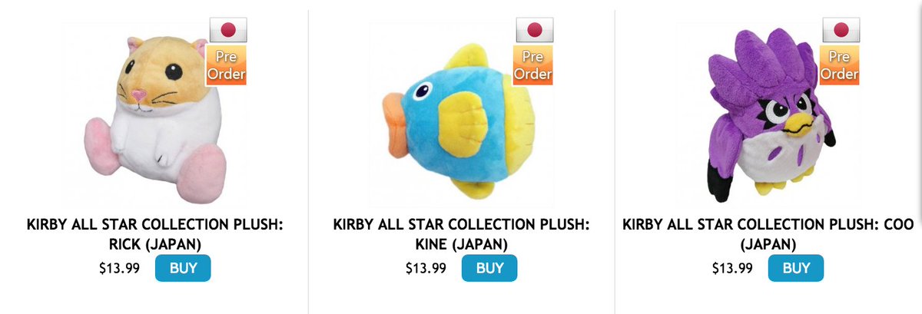This screenshot has width=922, height=314.
Task: Select the Pre Order badge on Coo plush
Action: (x=839, y=65)
